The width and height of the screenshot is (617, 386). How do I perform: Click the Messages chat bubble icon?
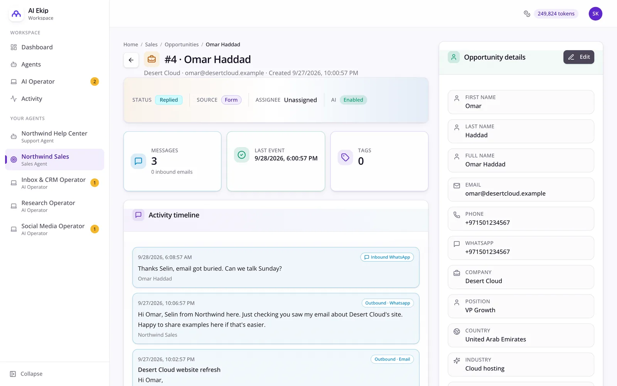[138, 161]
